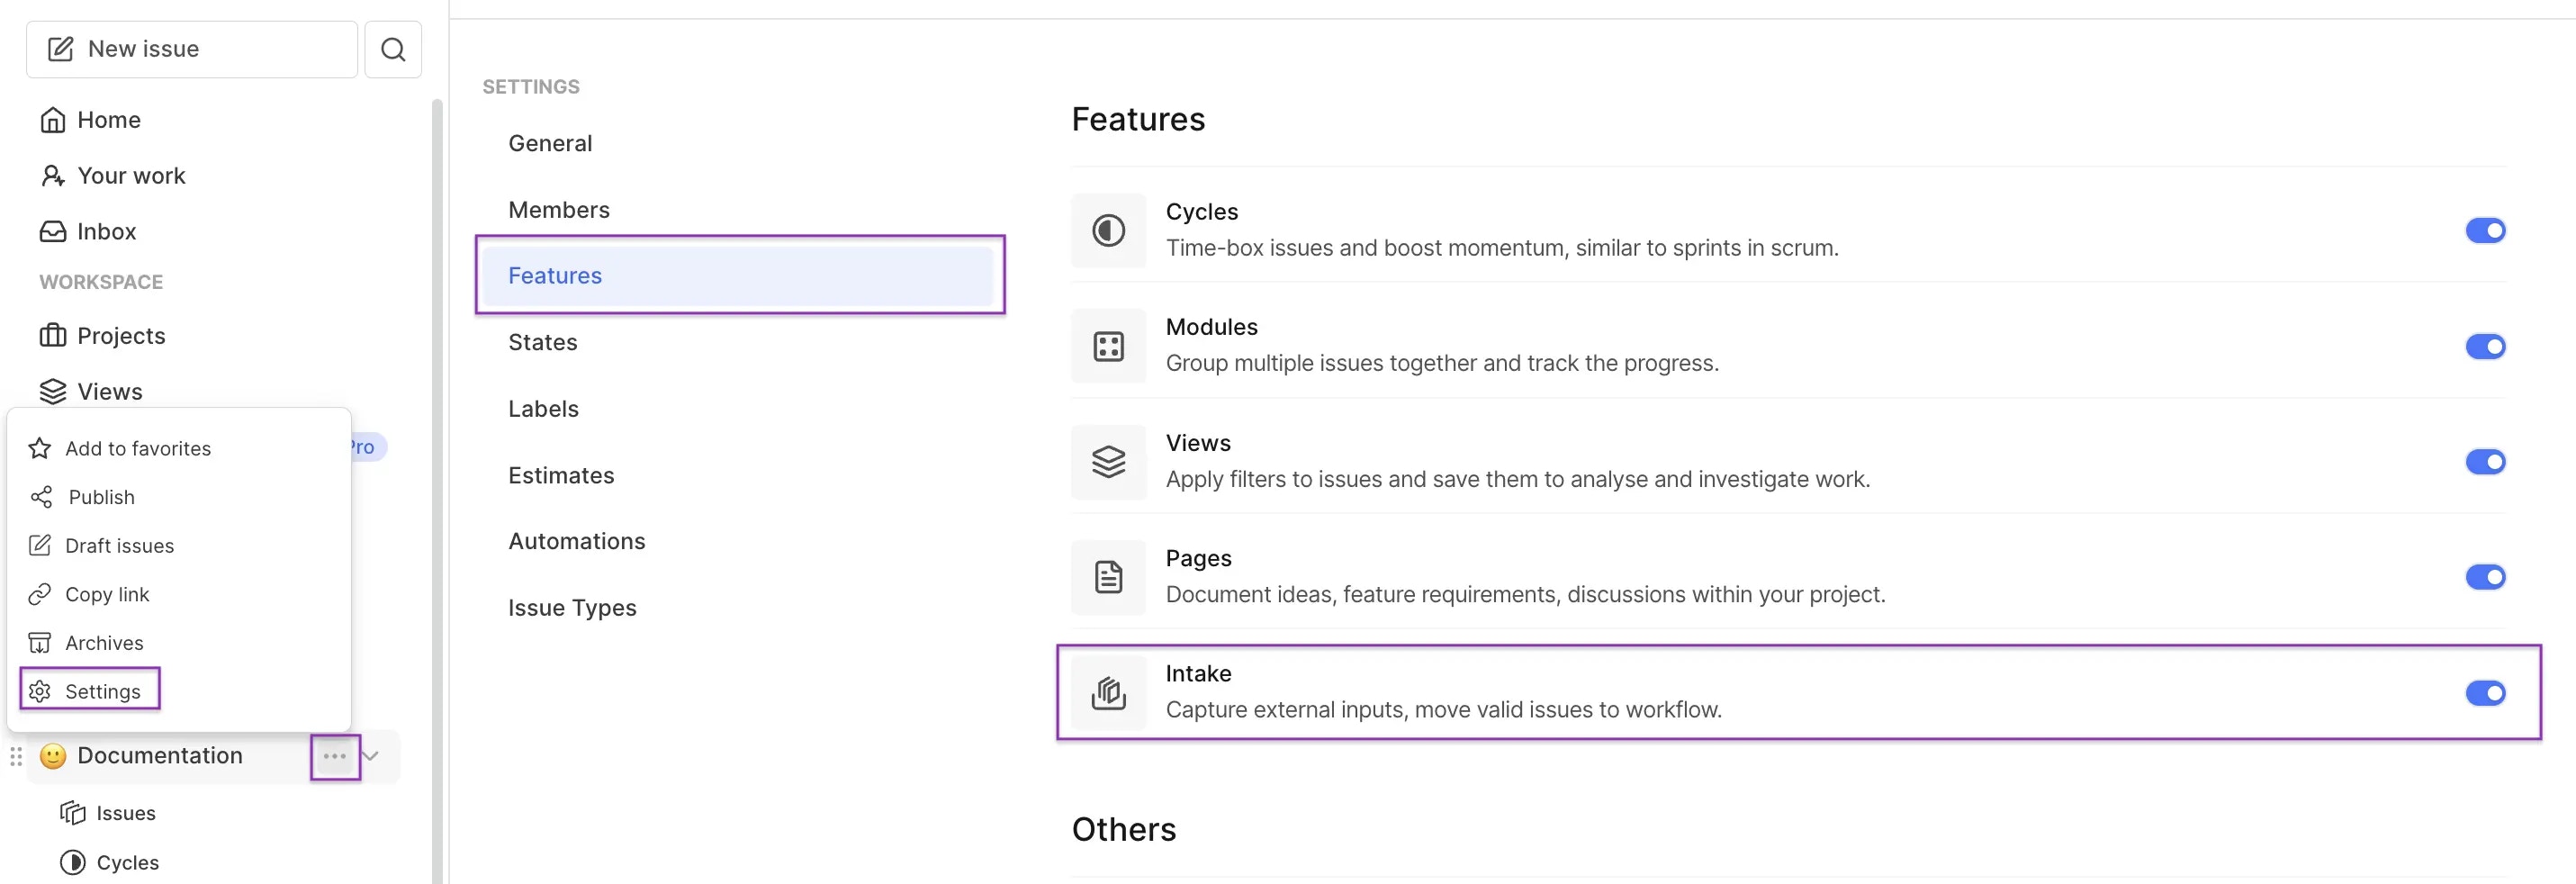The image size is (2576, 884).
Task: Switch to the Members settings tab
Action: (x=559, y=209)
